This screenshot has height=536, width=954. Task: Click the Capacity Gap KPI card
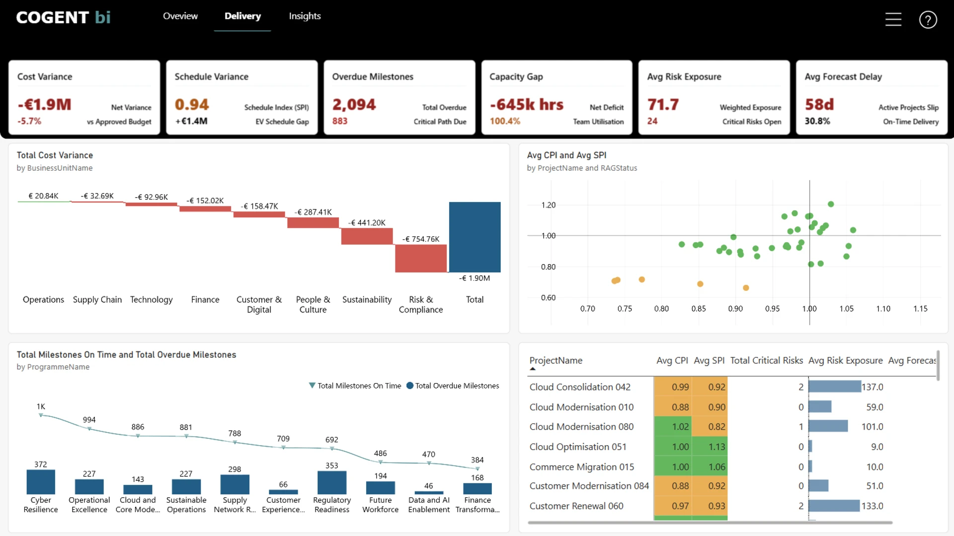pos(556,97)
